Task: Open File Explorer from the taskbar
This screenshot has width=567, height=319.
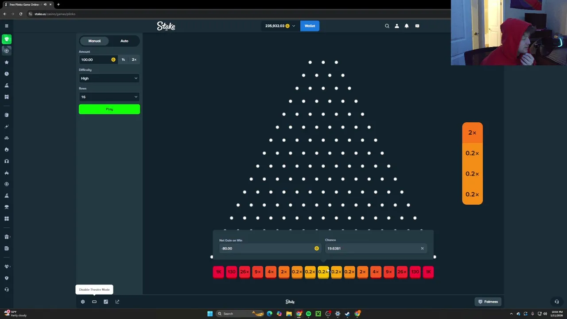Action: click(x=289, y=314)
